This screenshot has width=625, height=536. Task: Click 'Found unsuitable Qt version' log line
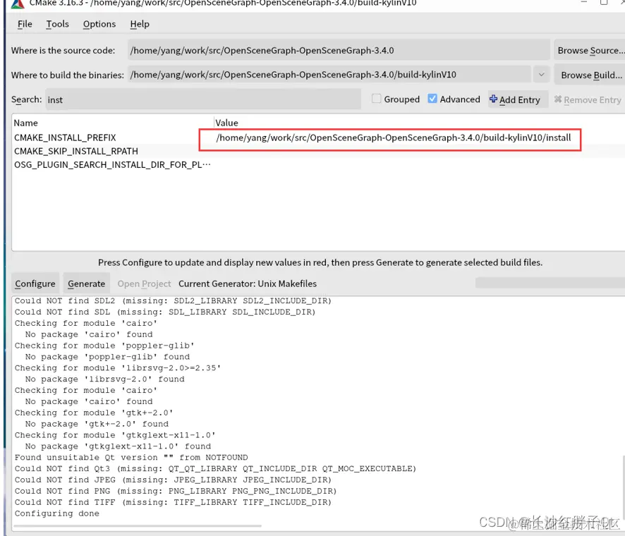[131, 457]
